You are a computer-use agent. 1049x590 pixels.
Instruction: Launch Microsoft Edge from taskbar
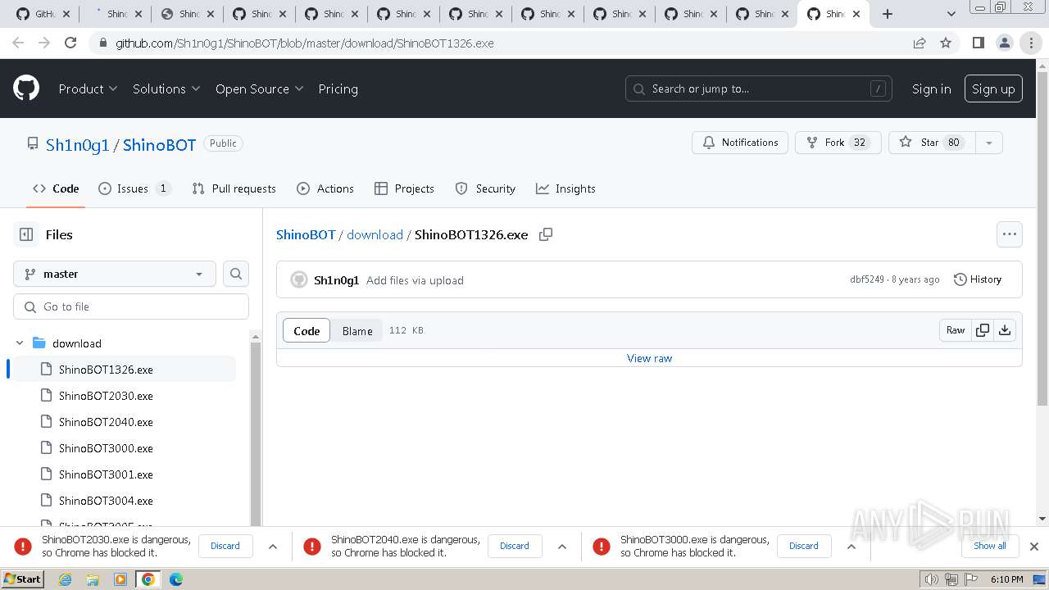tap(176, 579)
